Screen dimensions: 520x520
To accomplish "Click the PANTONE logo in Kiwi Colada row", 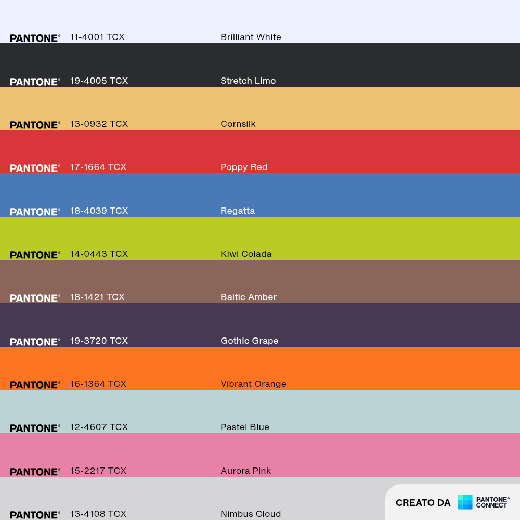I will pyautogui.click(x=35, y=255).
